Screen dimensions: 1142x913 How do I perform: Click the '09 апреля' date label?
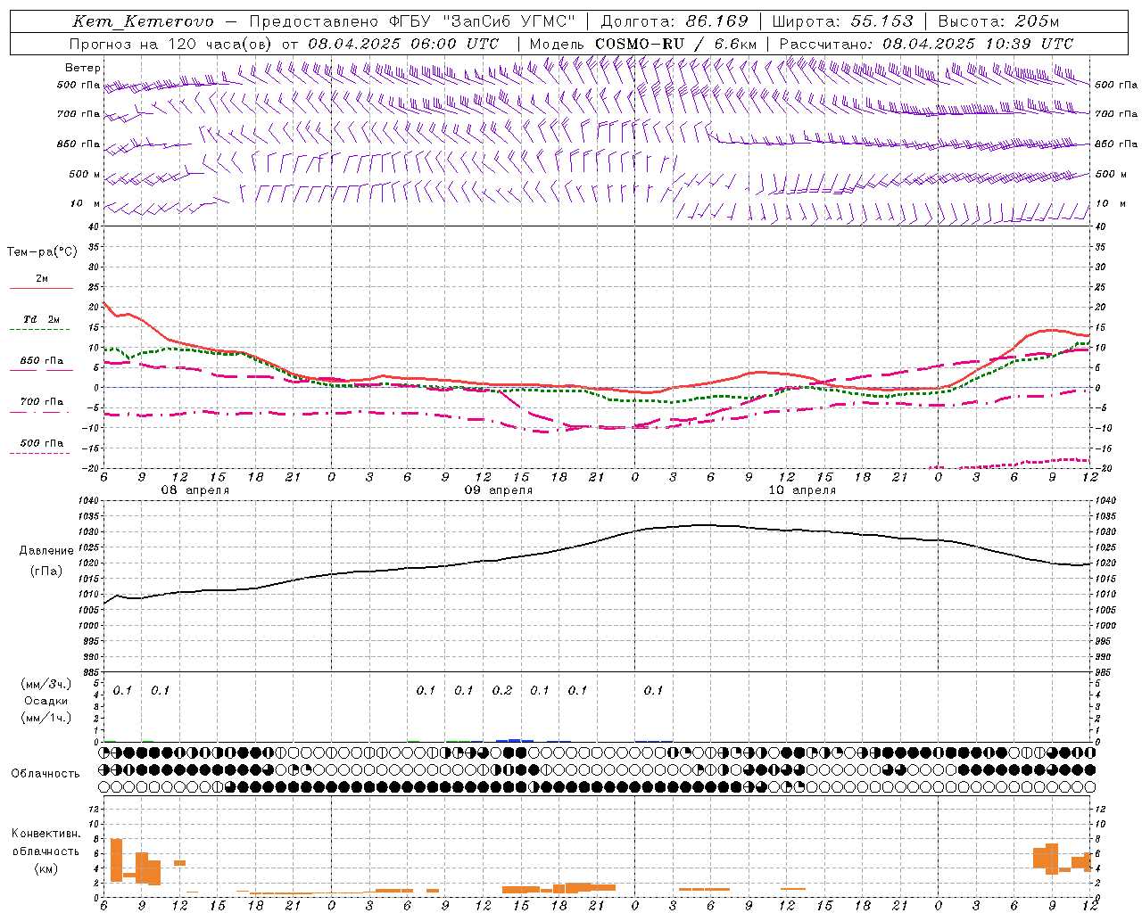[x=499, y=489]
